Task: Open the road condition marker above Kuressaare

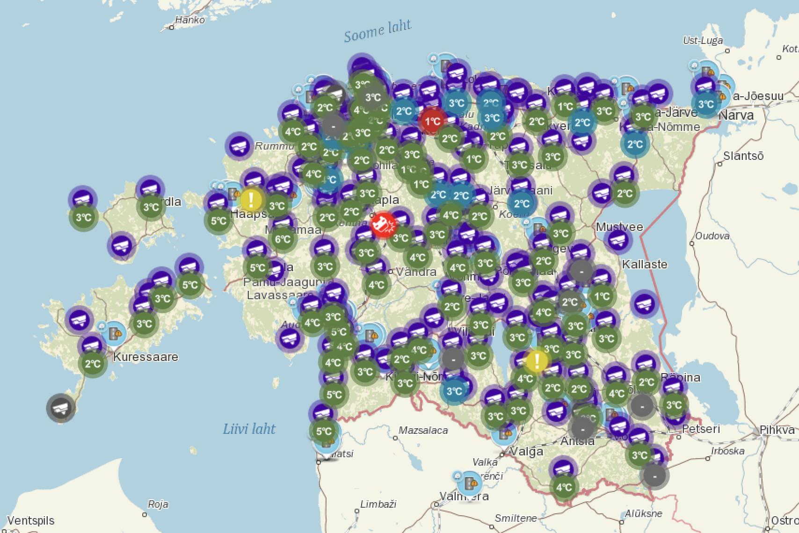Action: [x=113, y=333]
